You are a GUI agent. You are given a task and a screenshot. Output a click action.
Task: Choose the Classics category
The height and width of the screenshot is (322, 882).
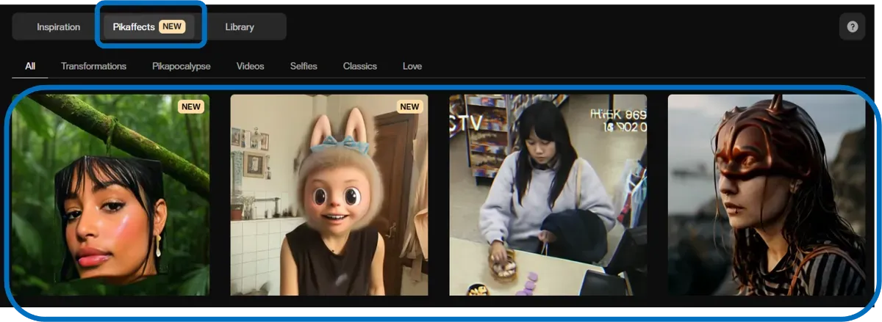pyautogui.click(x=359, y=66)
